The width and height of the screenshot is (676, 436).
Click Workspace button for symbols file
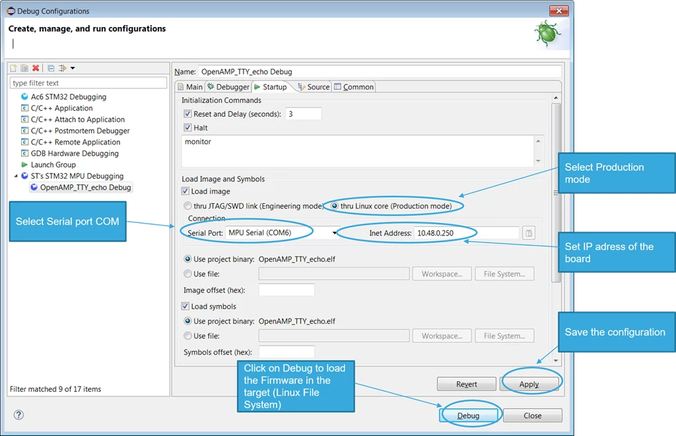[442, 336]
